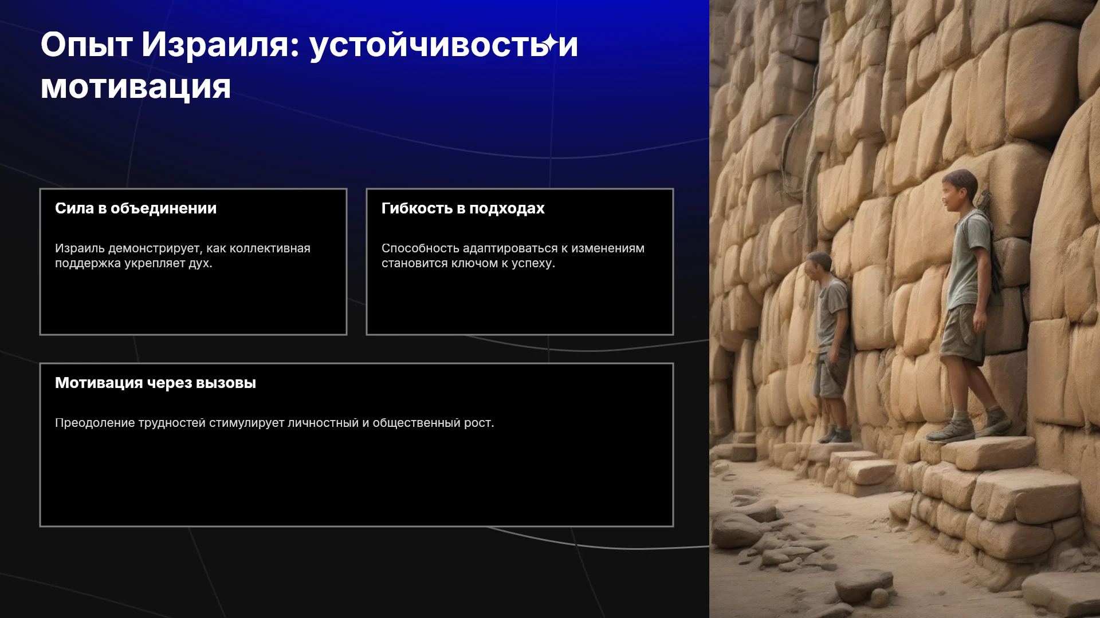Select the stone wall photo on the right

[905, 309]
